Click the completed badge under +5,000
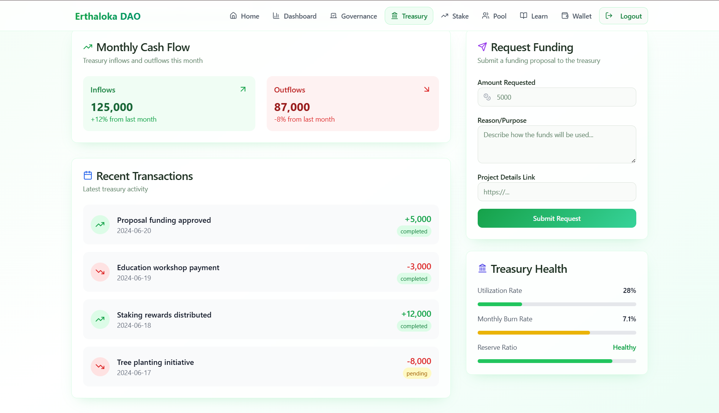 click(x=414, y=232)
